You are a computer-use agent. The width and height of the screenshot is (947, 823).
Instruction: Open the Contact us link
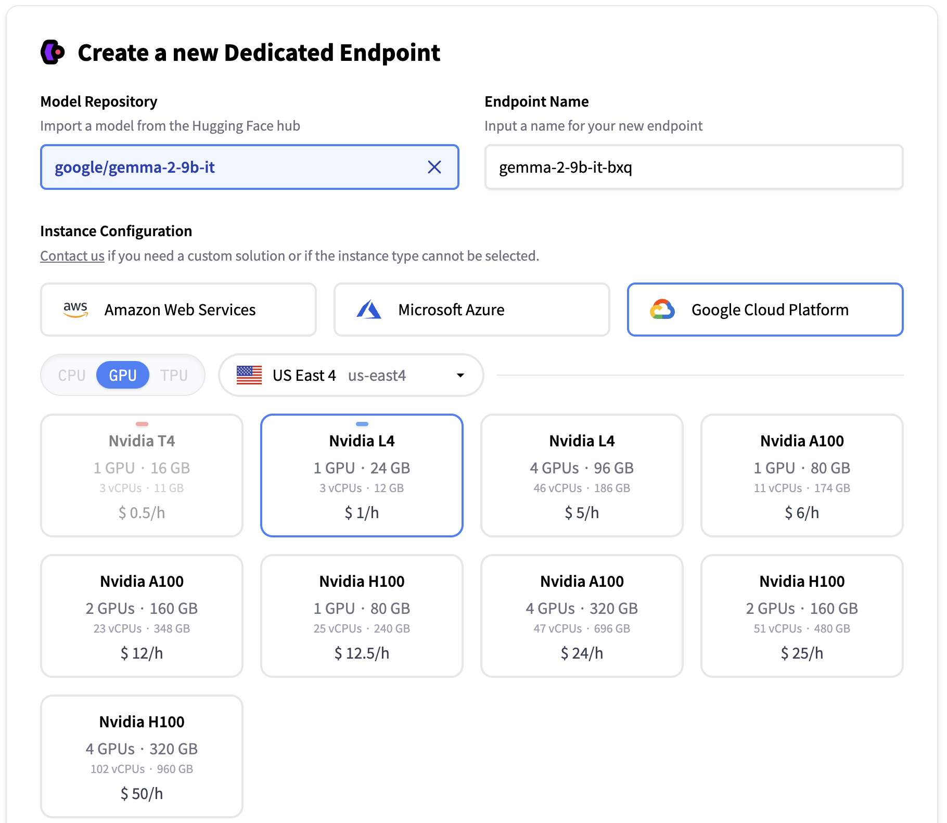click(72, 256)
